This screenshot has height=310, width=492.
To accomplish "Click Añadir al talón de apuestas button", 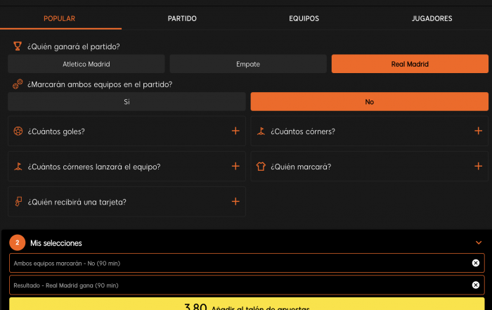I will click(x=247, y=304).
